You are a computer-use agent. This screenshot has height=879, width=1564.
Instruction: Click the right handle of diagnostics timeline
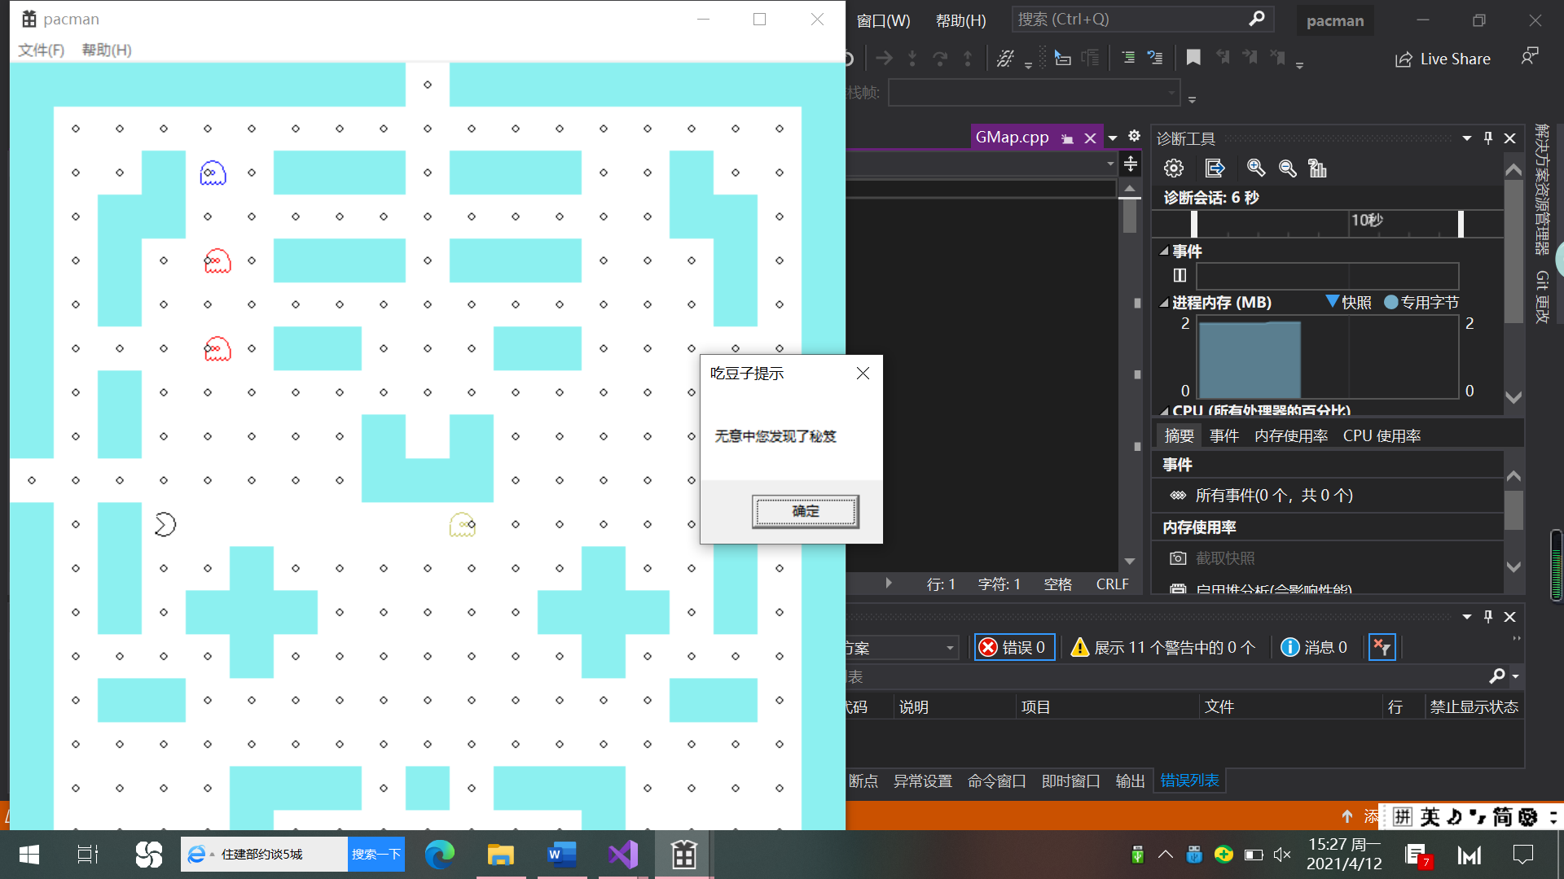tap(1461, 224)
